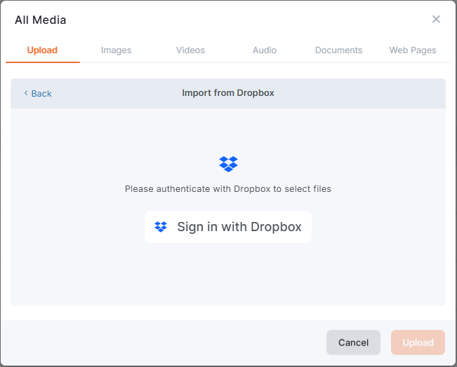Screen dimensions: 457x367
Task: Close the All Media dialog
Action: [x=436, y=19]
